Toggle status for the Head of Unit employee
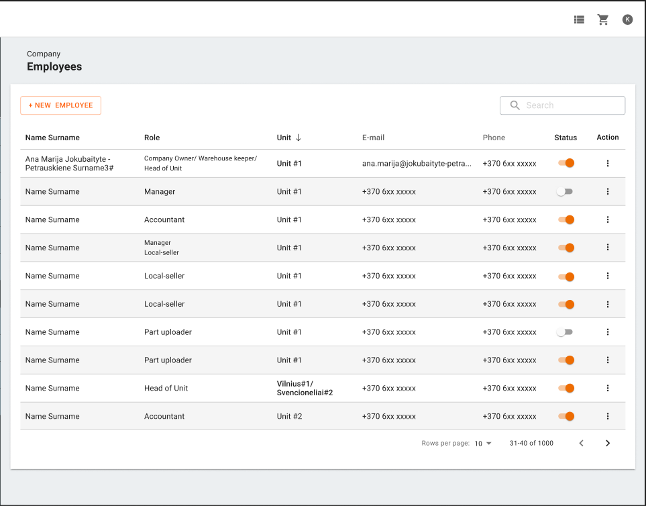 point(566,388)
